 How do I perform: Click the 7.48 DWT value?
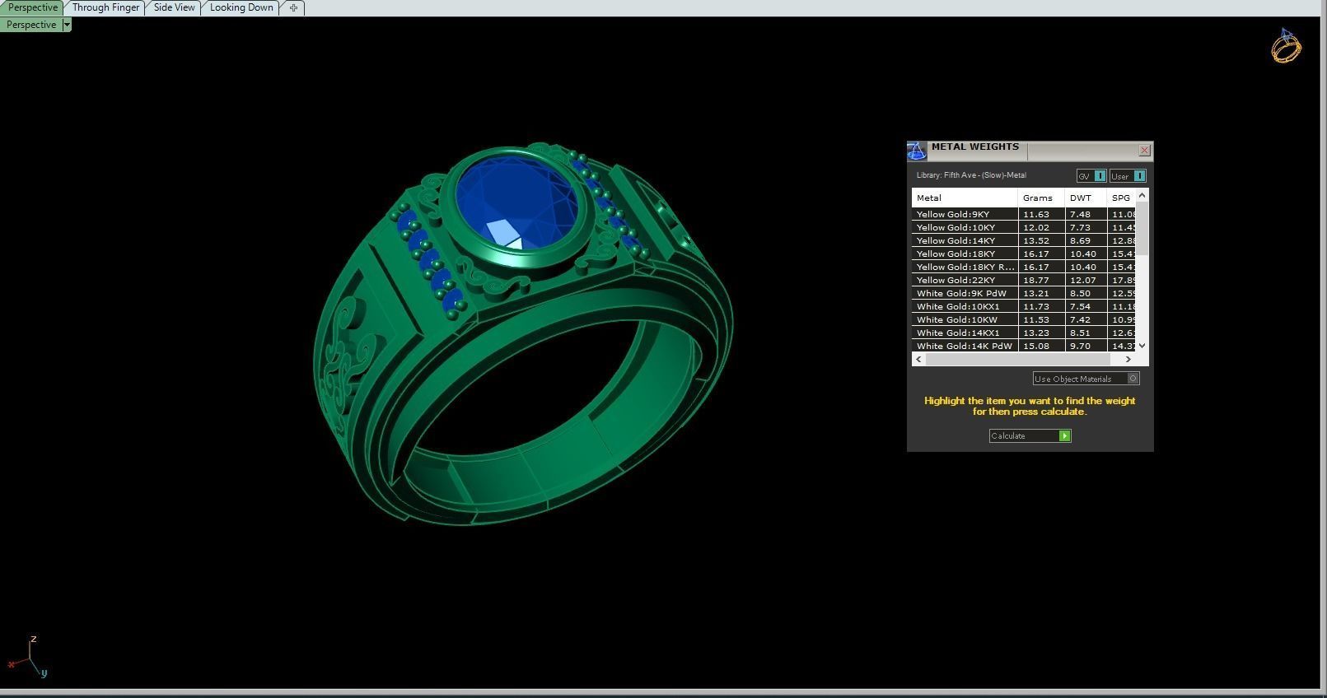coord(1080,214)
